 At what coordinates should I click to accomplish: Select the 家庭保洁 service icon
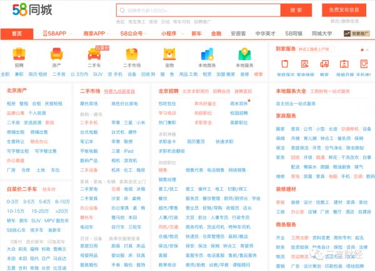pos(285,64)
